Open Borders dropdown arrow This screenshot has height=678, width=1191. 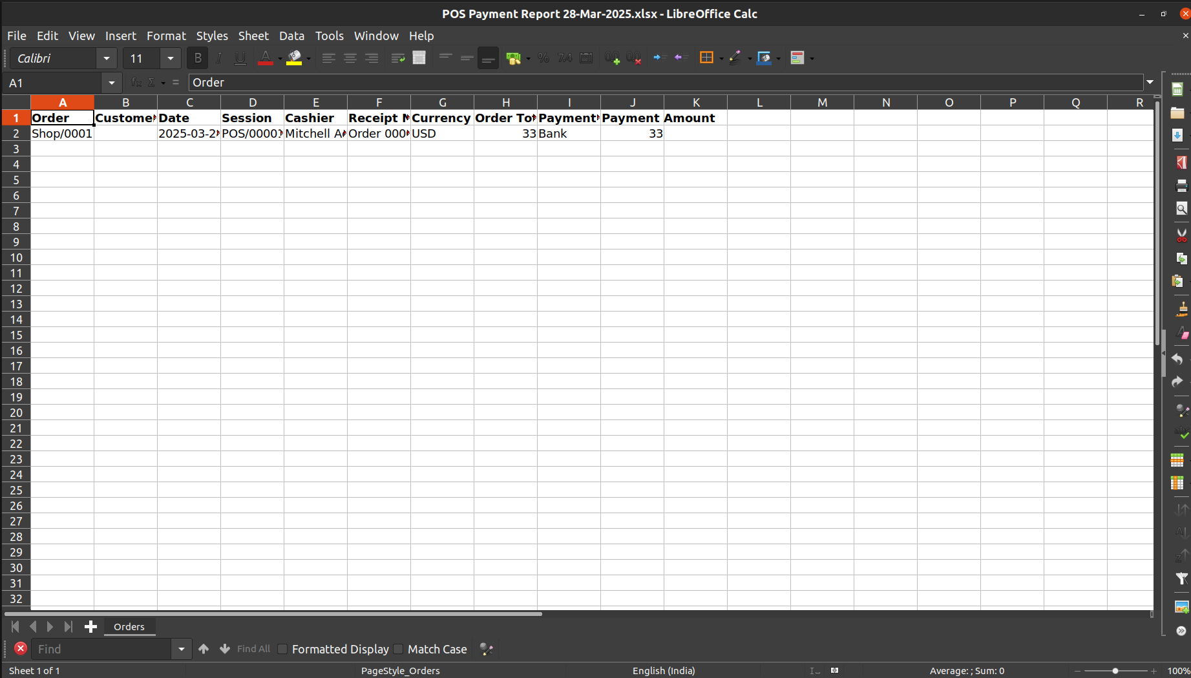tap(721, 59)
